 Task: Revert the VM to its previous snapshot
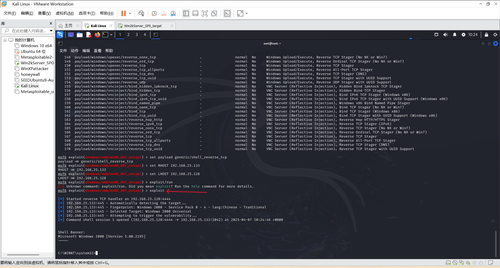pyautogui.click(x=164, y=13)
